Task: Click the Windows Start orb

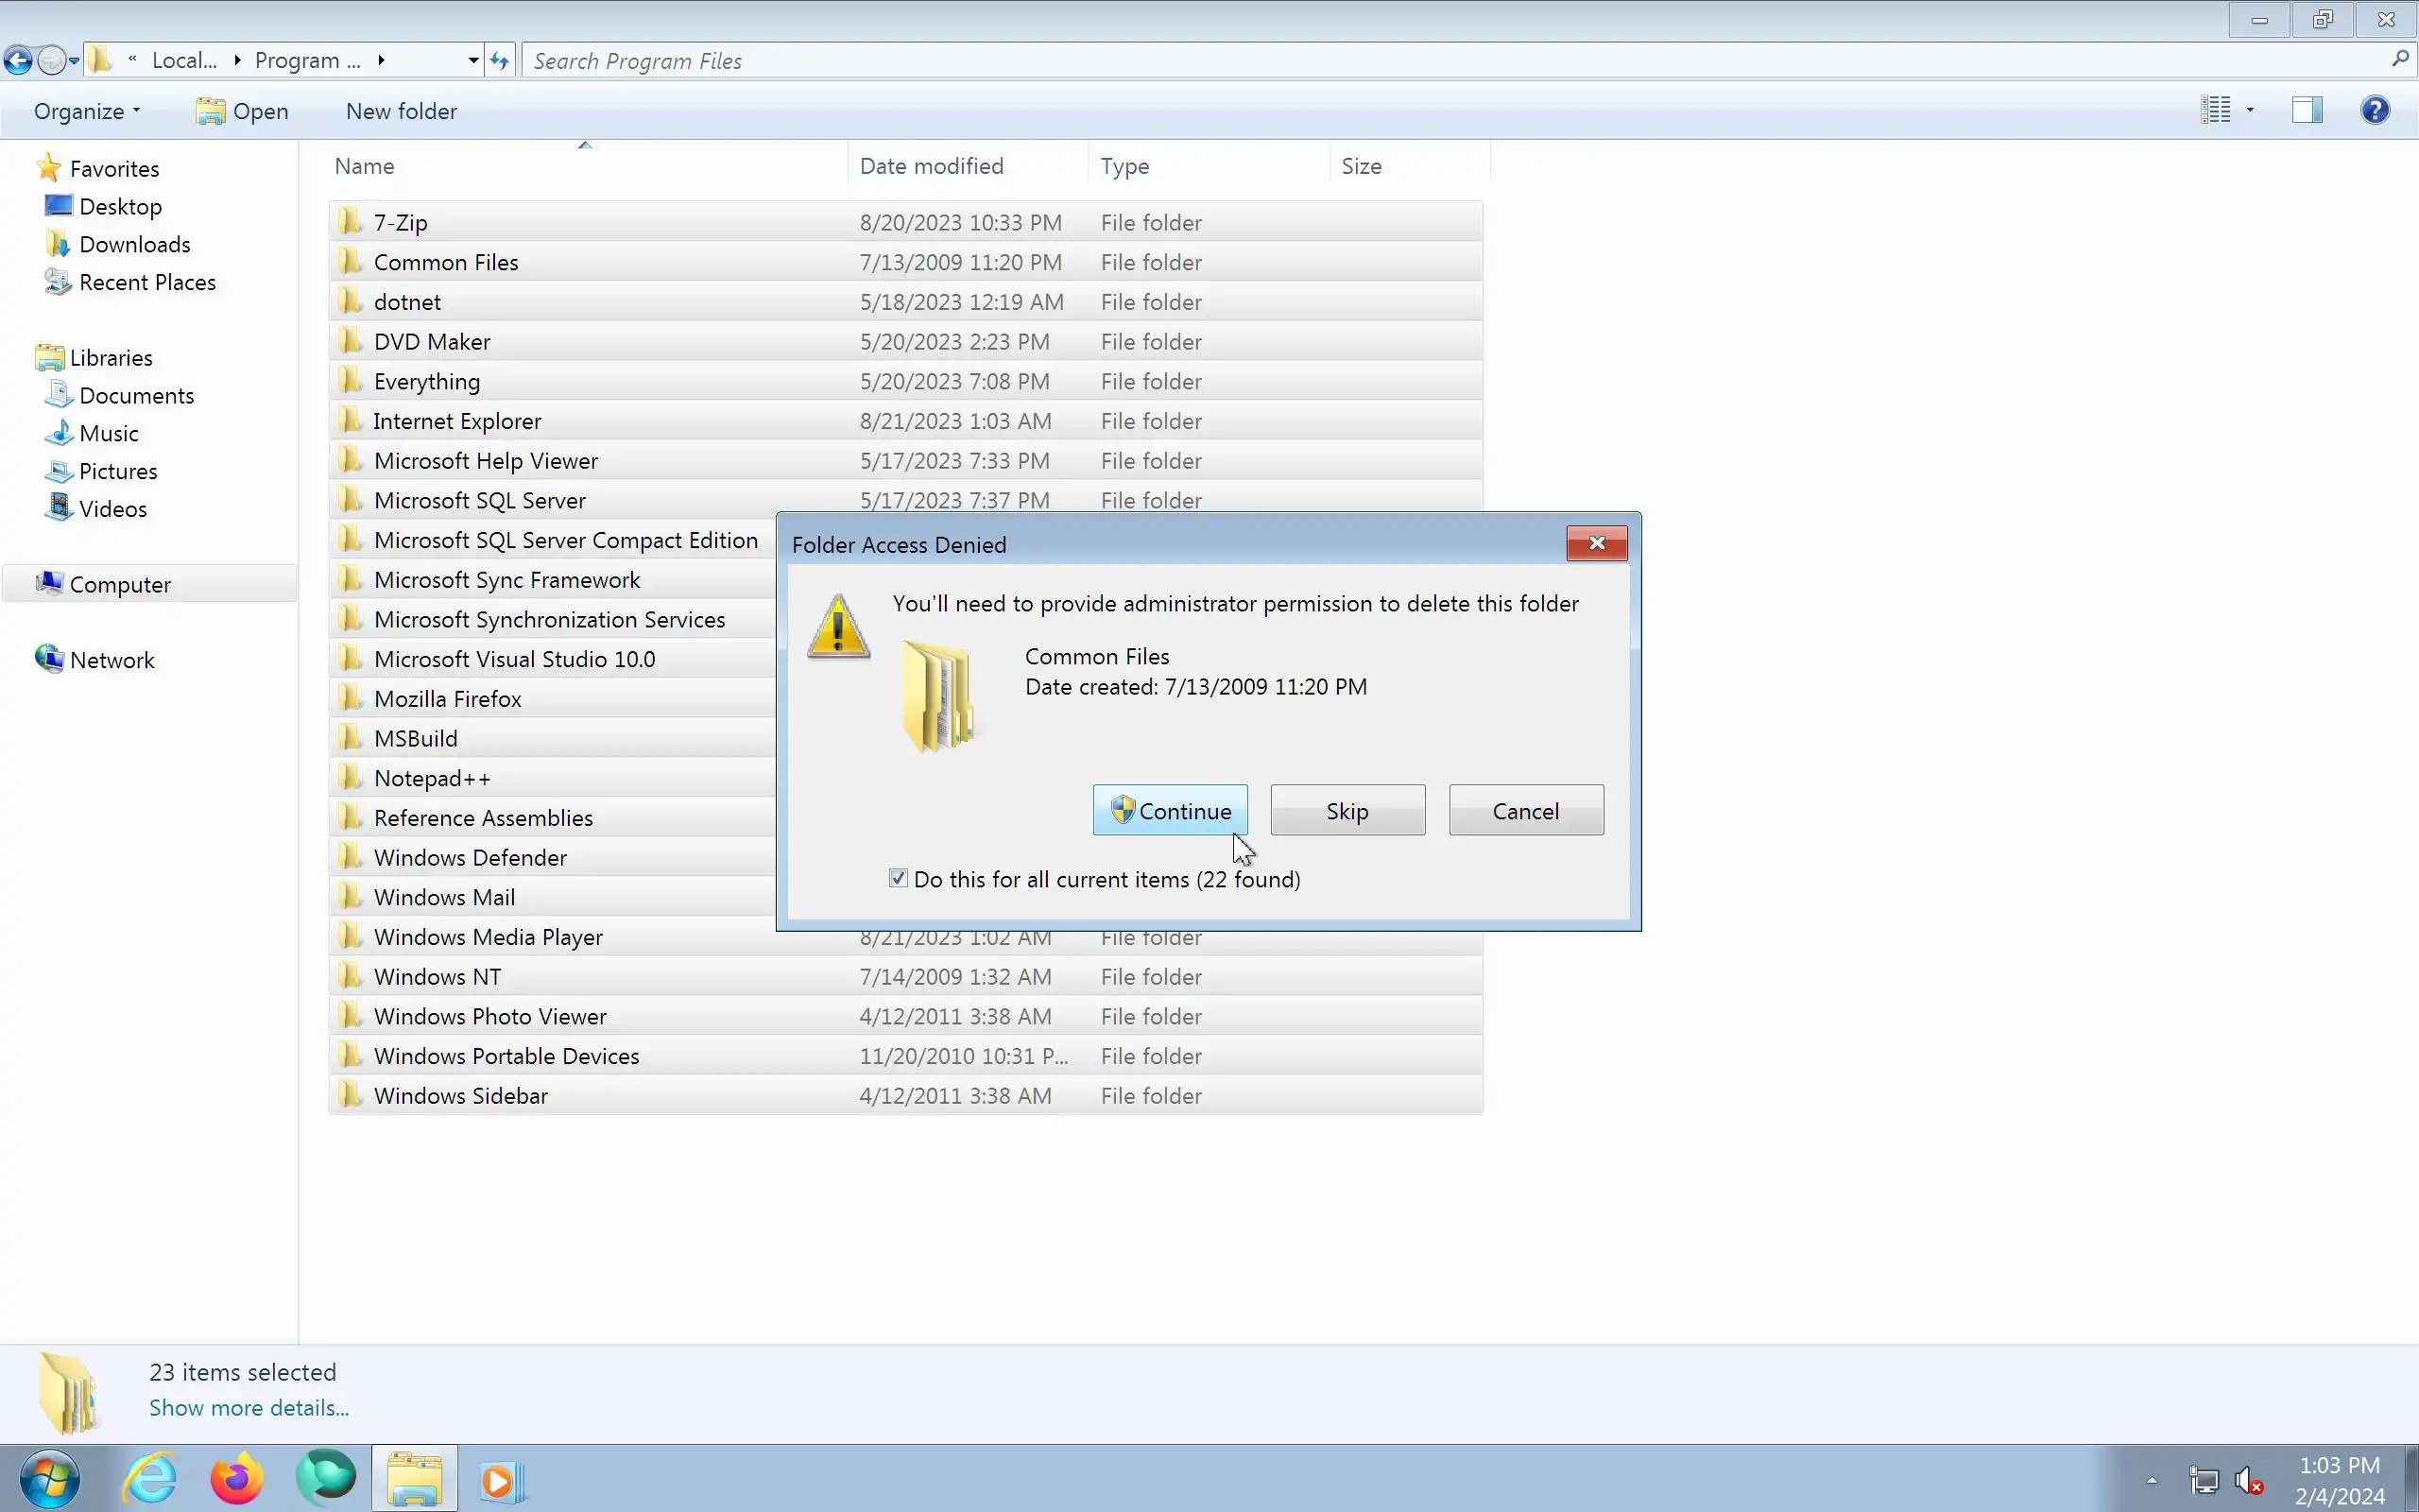Action: pyautogui.click(x=49, y=1478)
